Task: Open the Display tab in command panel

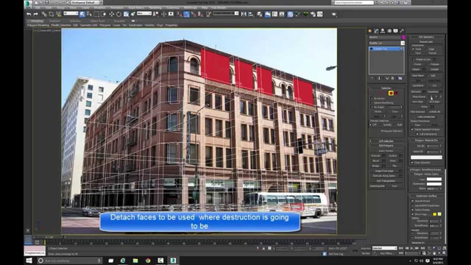Action: coord(396,31)
